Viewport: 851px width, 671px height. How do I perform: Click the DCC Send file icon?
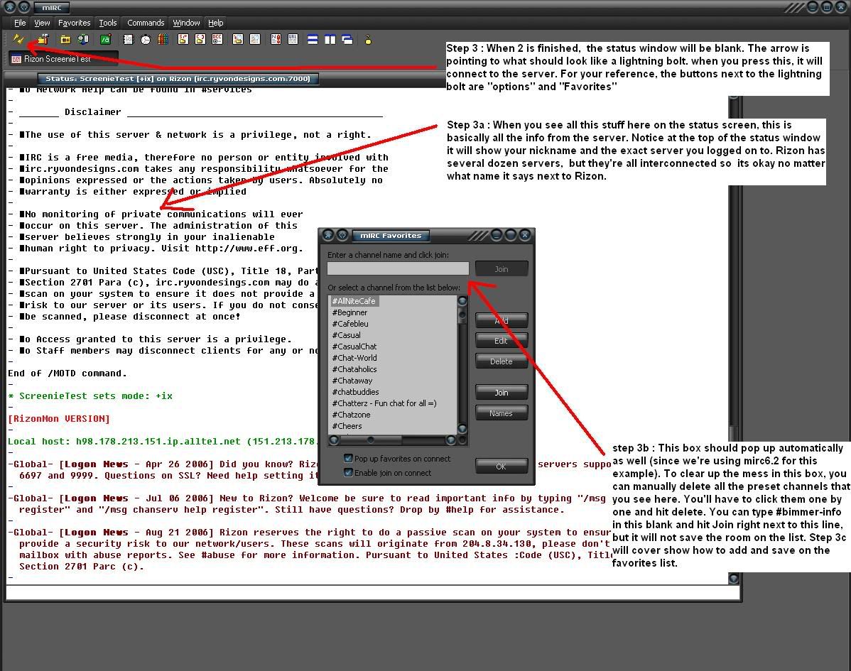point(183,40)
